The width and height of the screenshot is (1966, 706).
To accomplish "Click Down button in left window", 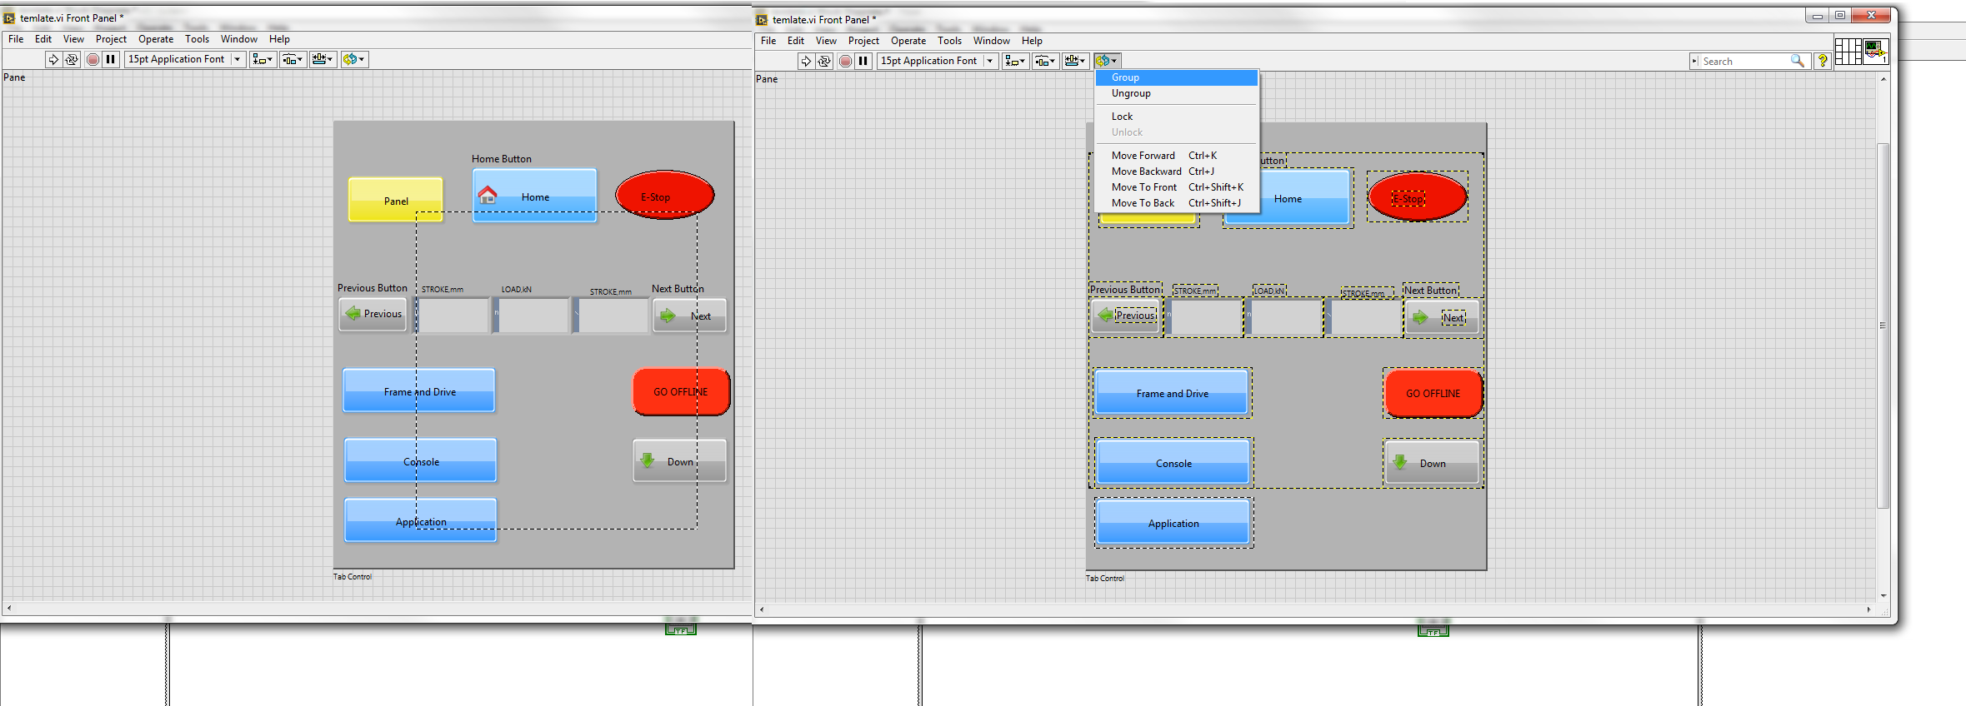I will tap(679, 461).
